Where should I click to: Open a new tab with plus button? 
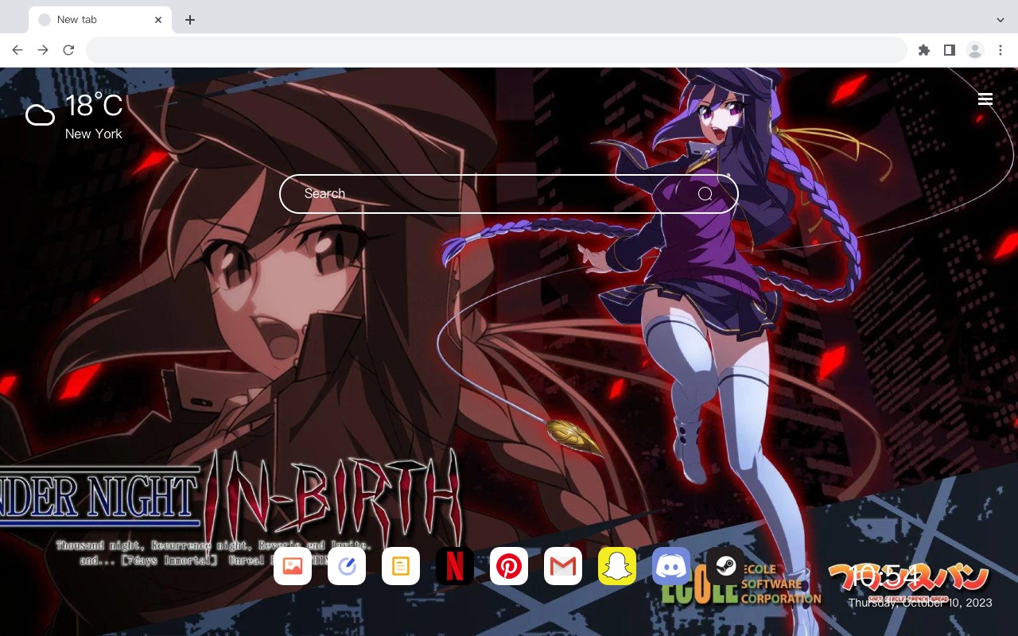(189, 20)
